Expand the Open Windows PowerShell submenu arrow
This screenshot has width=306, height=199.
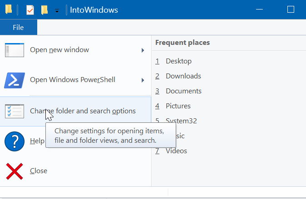tap(143, 80)
